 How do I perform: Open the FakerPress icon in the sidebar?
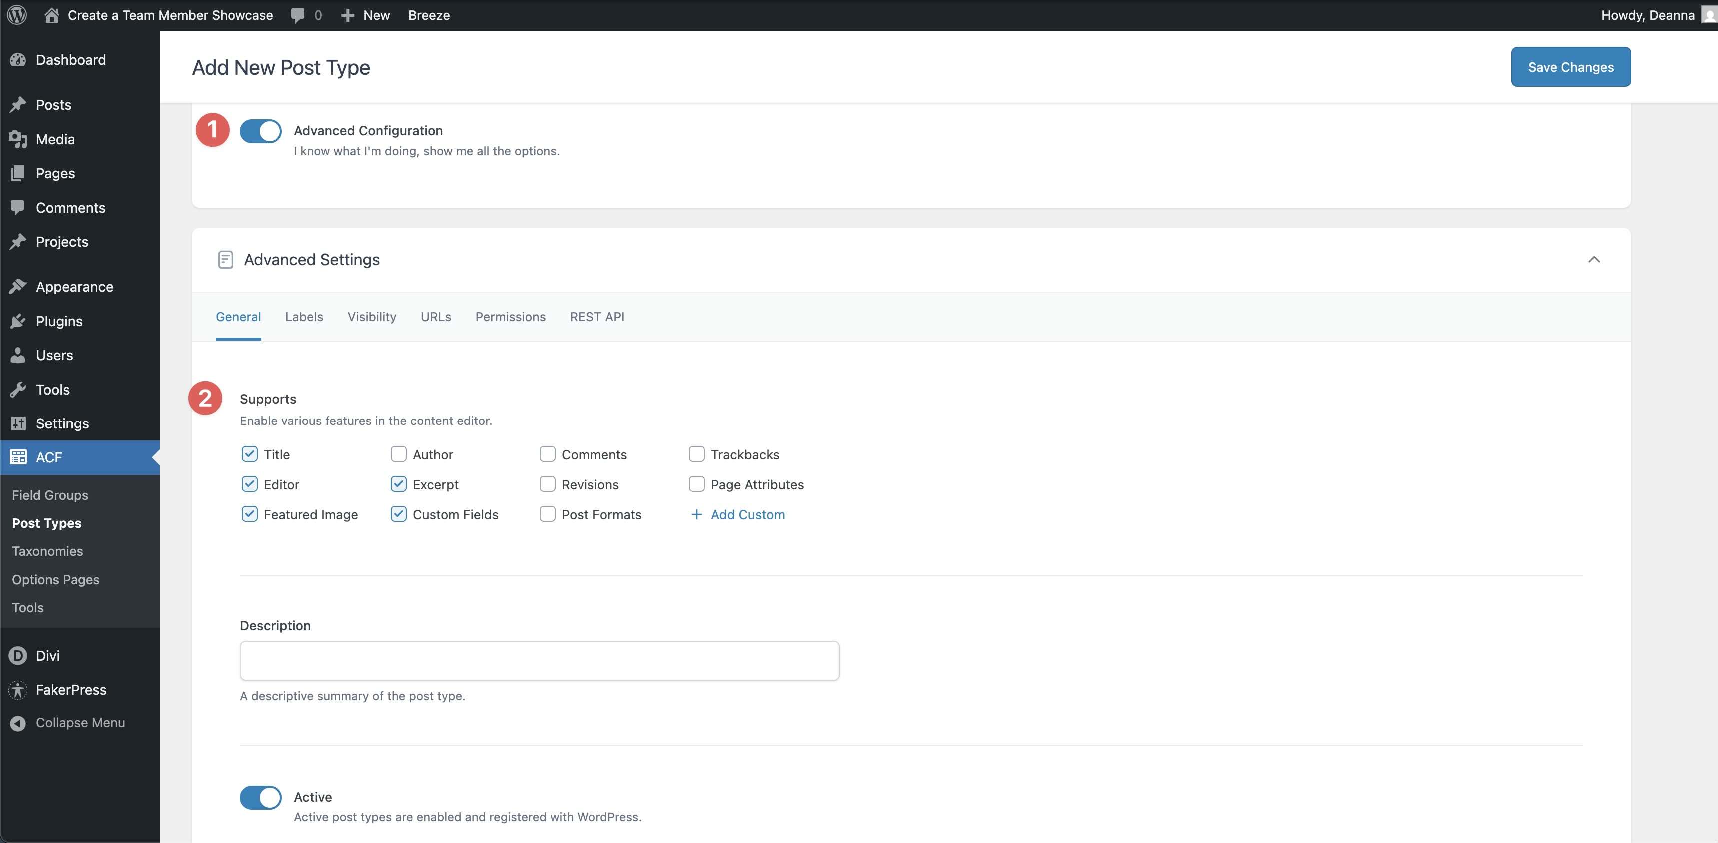[x=17, y=690]
